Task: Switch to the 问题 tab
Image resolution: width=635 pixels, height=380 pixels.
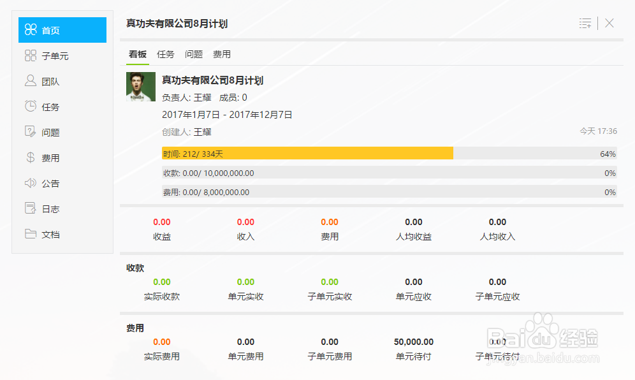Action: 194,54
